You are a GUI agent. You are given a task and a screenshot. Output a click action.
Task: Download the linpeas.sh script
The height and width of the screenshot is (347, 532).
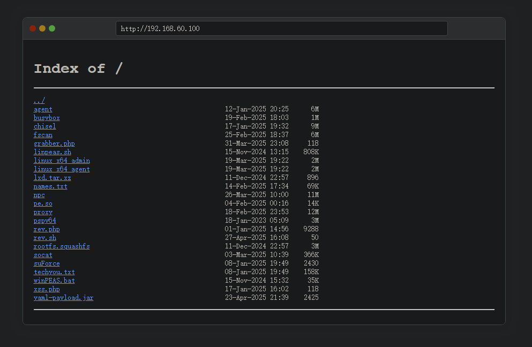52,152
